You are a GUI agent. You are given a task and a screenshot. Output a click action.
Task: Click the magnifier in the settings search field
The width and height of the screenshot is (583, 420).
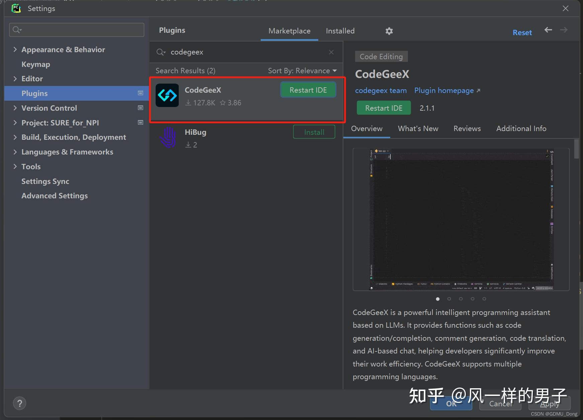click(x=16, y=29)
